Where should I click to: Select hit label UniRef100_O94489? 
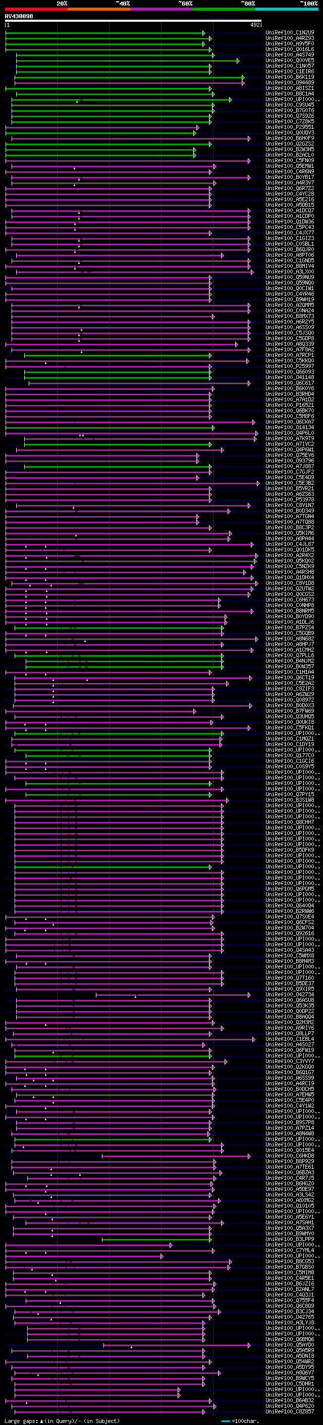coord(290,82)
